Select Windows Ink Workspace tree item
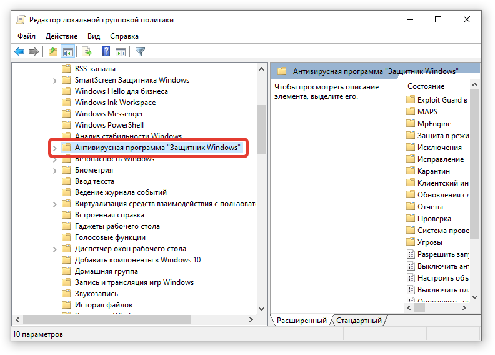 click(x=115, y=102)
